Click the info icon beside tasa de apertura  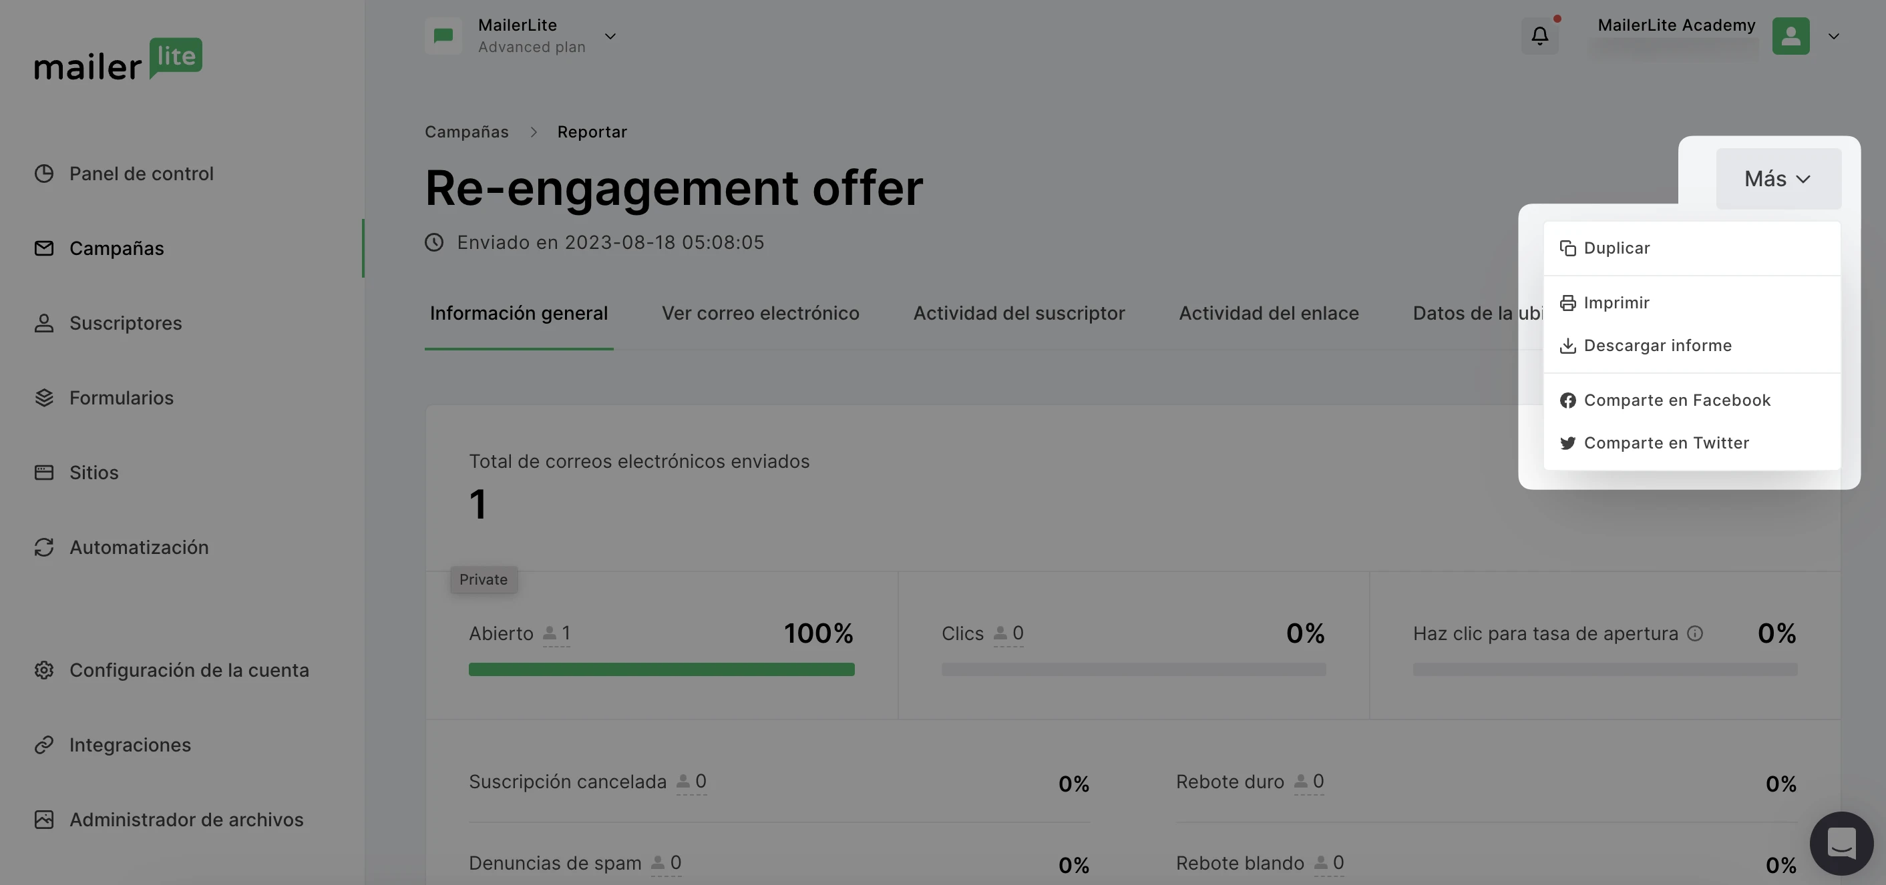pyautogui.click(x=1695, y=633)
